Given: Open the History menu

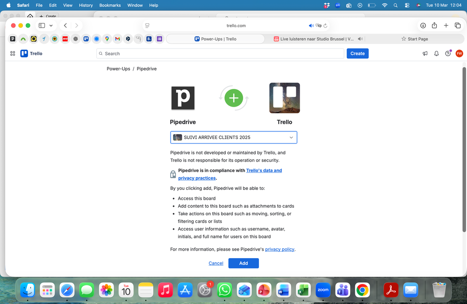Looking at the screenshot, I should 86,5.
